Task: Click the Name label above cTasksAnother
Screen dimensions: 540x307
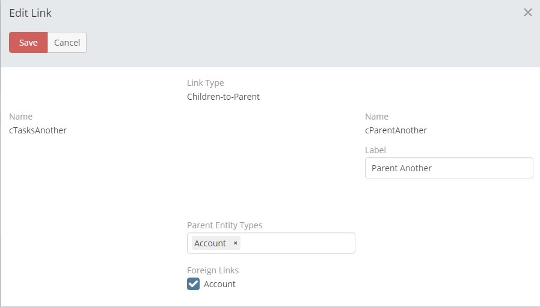Action: click(20, 117)
